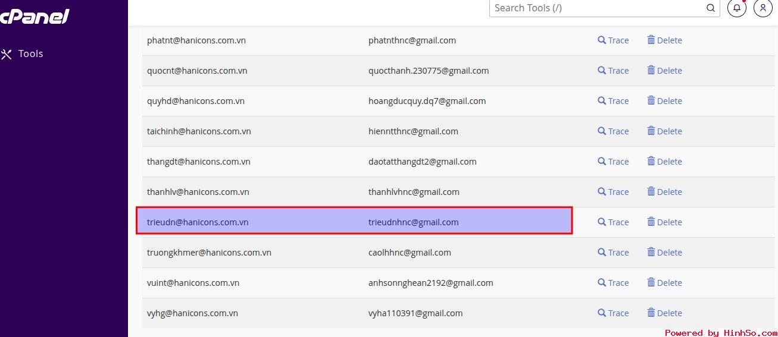Trace the phatnt@hanicons.com.vn forwarder

tap(613, 40)
